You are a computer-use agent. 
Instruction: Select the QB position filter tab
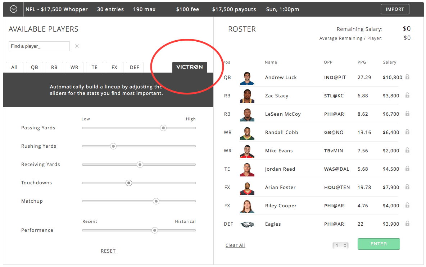click(34, 67)
